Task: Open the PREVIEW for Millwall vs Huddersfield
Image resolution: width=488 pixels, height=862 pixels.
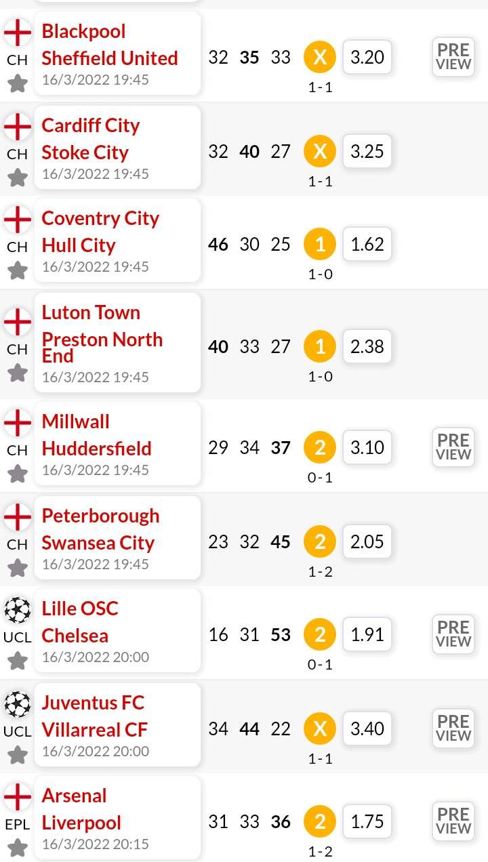Action: tap(453, 447)
